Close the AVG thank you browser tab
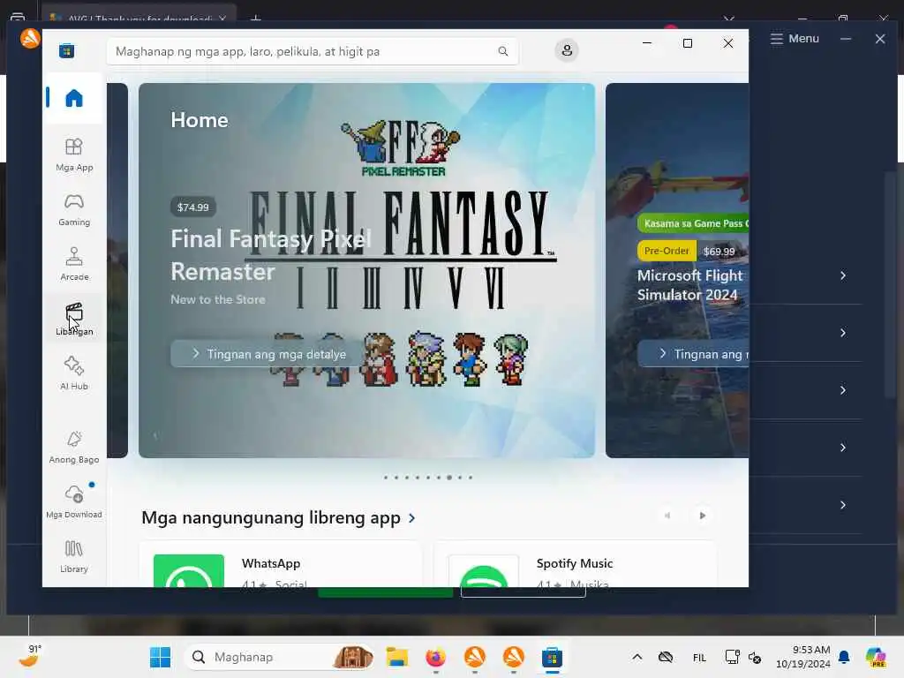The width and height of the screenshot is (904, 678). (222, 19)
